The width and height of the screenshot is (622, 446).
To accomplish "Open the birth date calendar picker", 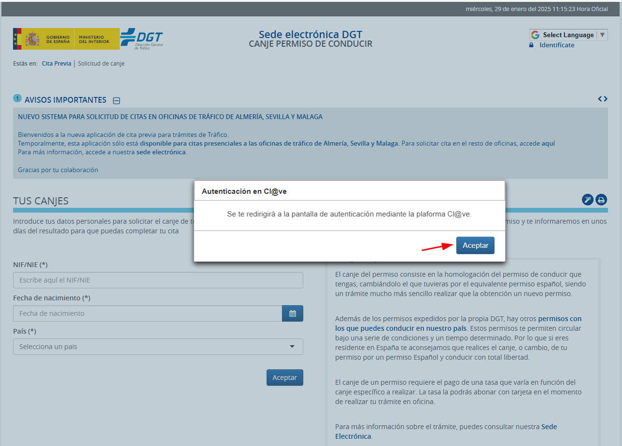I will pos(292,313).
